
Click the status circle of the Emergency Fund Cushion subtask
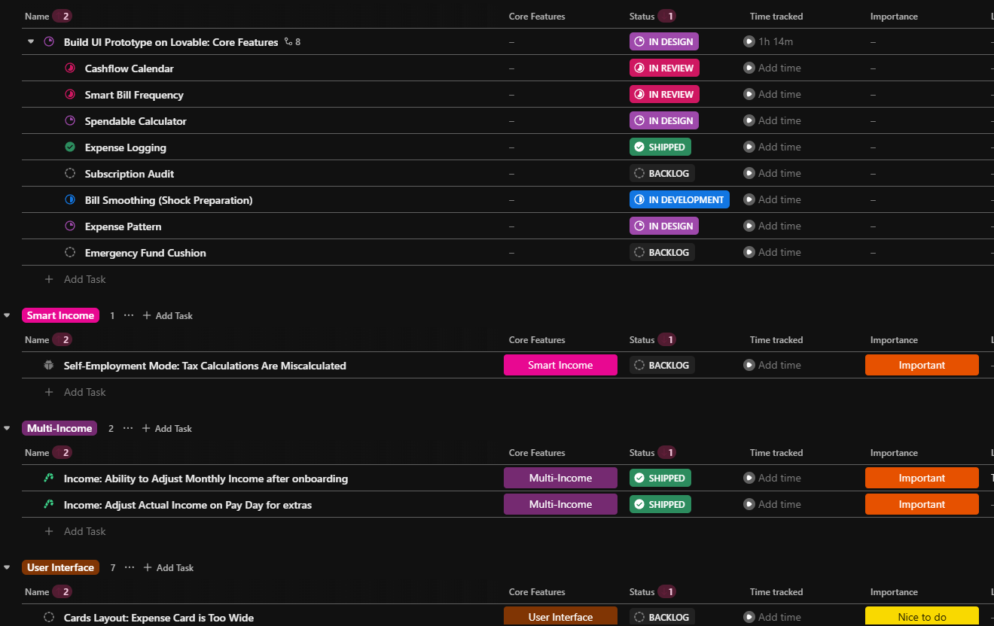tap(70, 253)
